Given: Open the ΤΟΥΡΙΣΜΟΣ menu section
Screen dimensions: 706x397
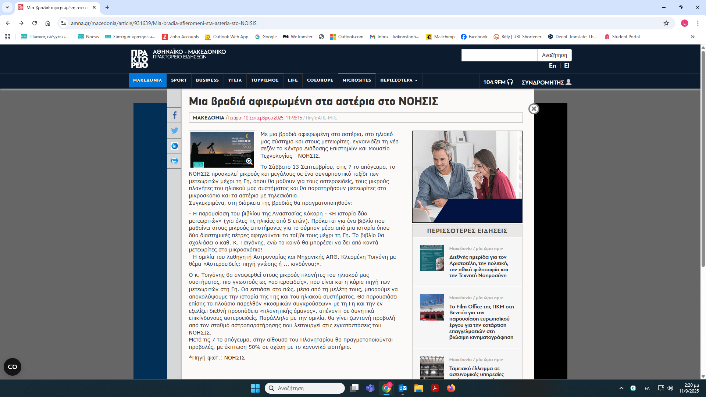Looking at the screenshot, I should coord(264,80).
